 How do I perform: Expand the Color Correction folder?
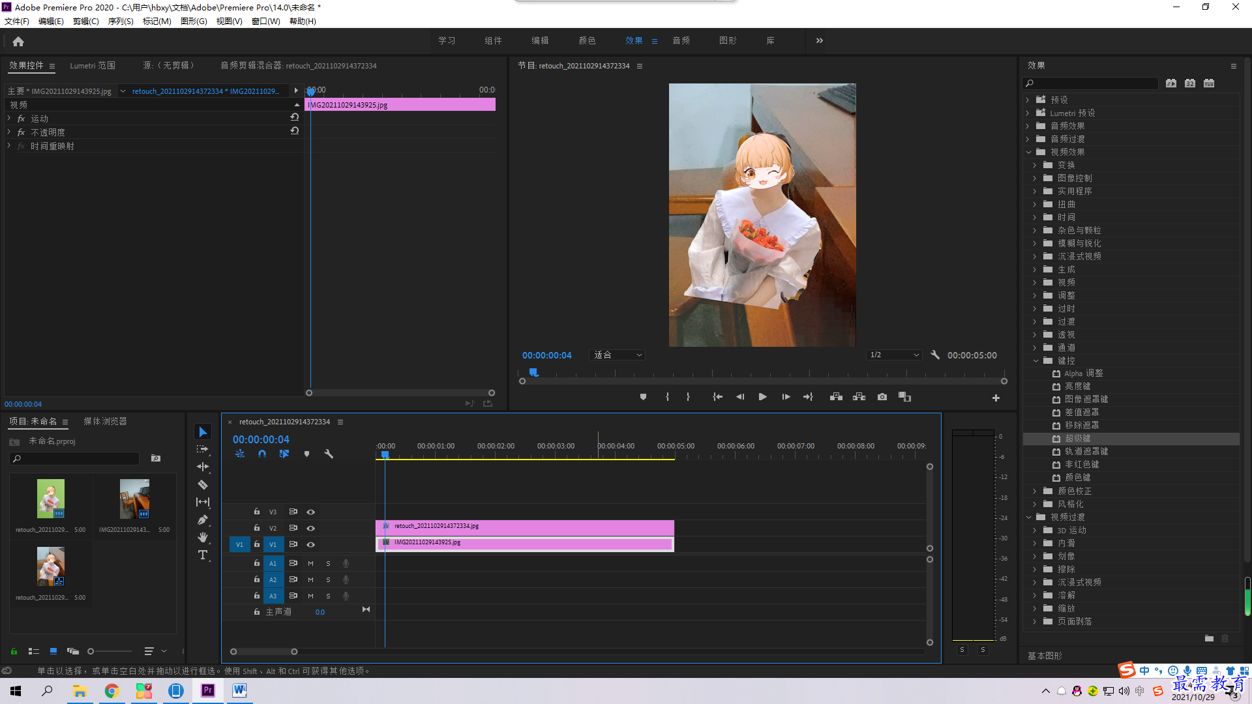click(1035, 491)
